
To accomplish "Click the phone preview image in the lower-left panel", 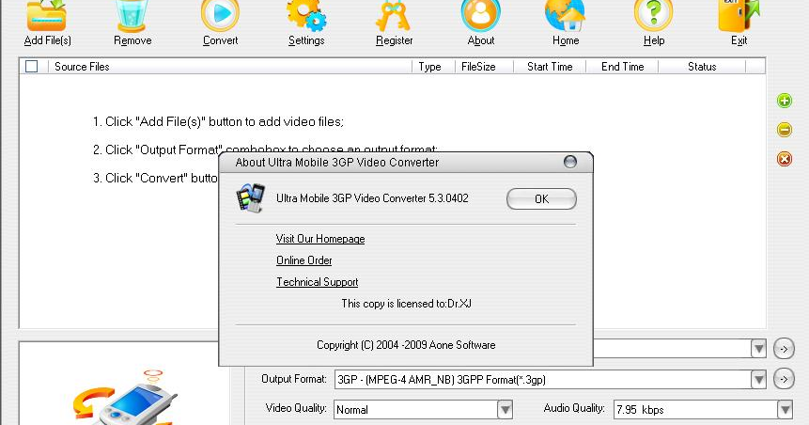I will pos(125,398).
